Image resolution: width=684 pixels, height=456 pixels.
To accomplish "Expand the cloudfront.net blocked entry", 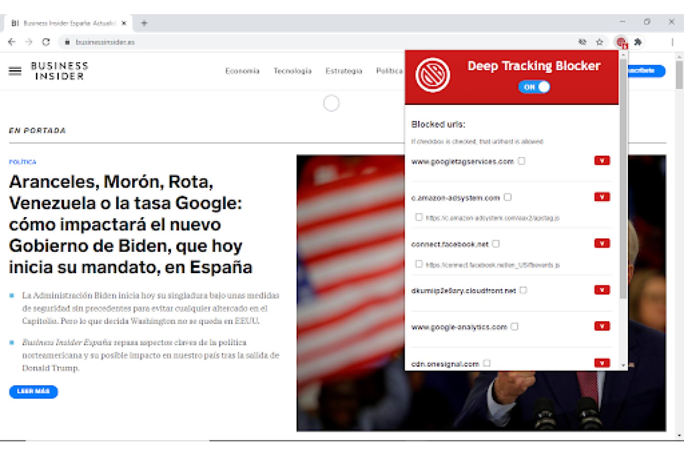I will coord(602,290).
